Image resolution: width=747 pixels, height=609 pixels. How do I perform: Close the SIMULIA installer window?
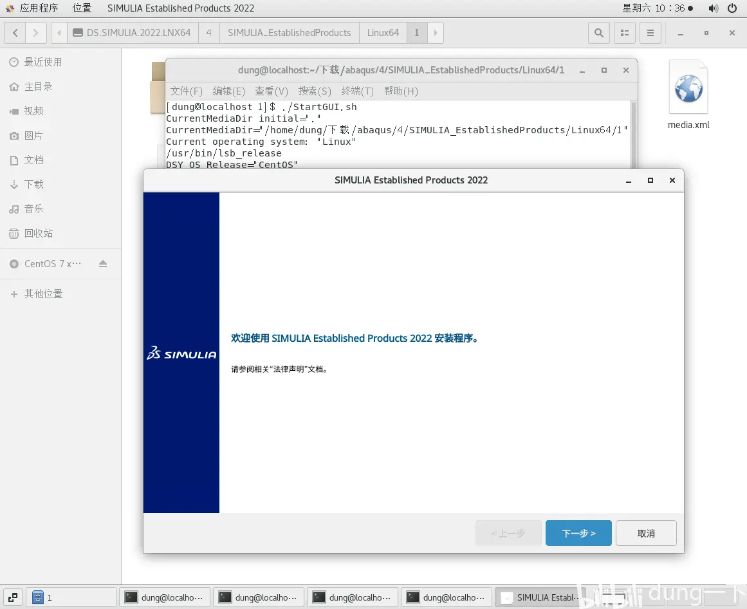coord(672,180)
